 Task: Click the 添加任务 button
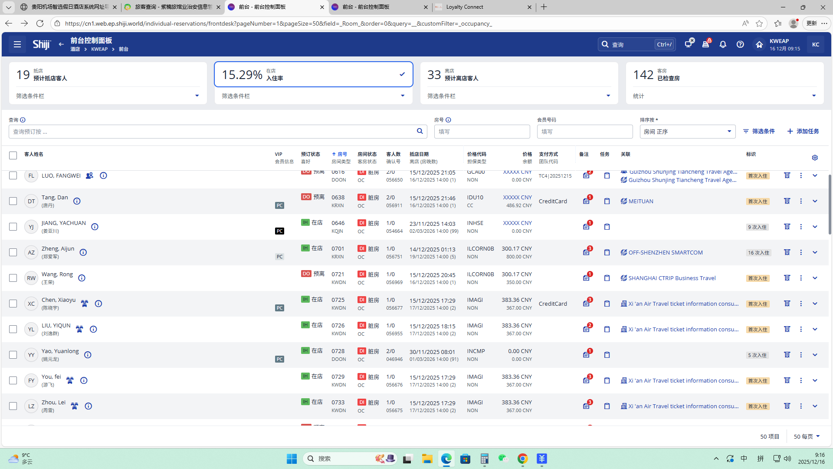(803, 131)
